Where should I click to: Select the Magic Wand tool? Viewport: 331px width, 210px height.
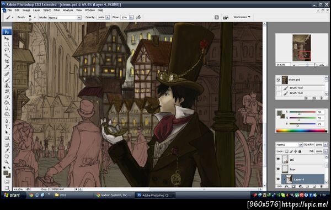tap(7, 56)
